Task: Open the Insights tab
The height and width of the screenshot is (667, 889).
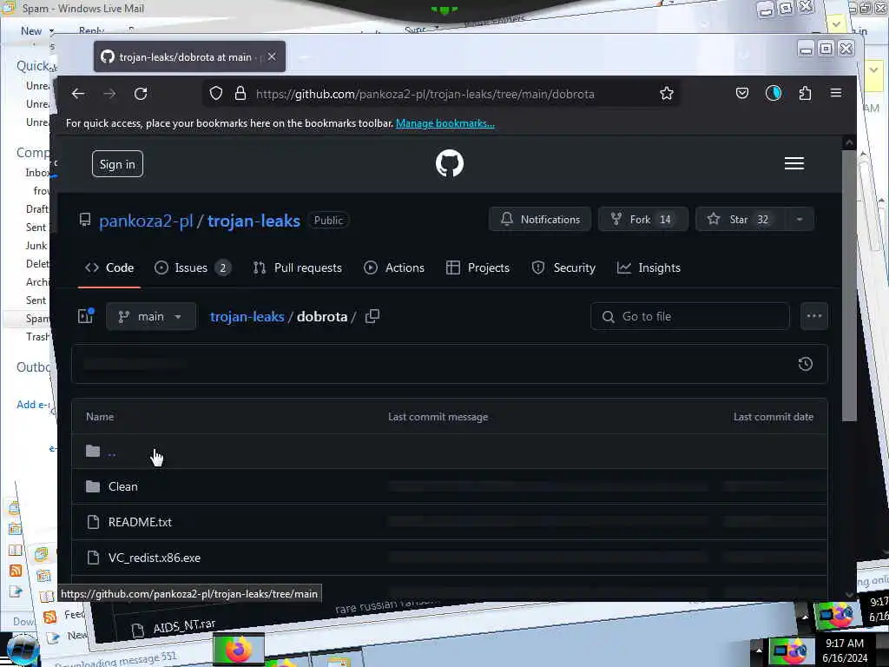Action: pos(648,267)
